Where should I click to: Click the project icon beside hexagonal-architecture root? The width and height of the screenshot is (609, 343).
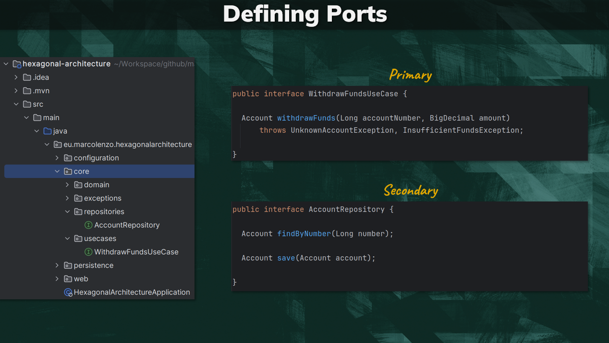(16, 63)
